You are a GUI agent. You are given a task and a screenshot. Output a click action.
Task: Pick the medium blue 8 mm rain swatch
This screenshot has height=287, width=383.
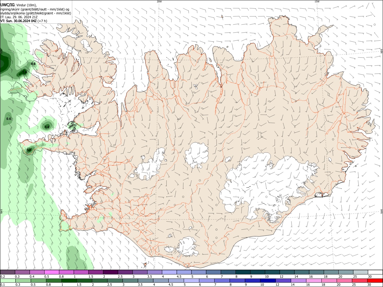pos(237,280)
